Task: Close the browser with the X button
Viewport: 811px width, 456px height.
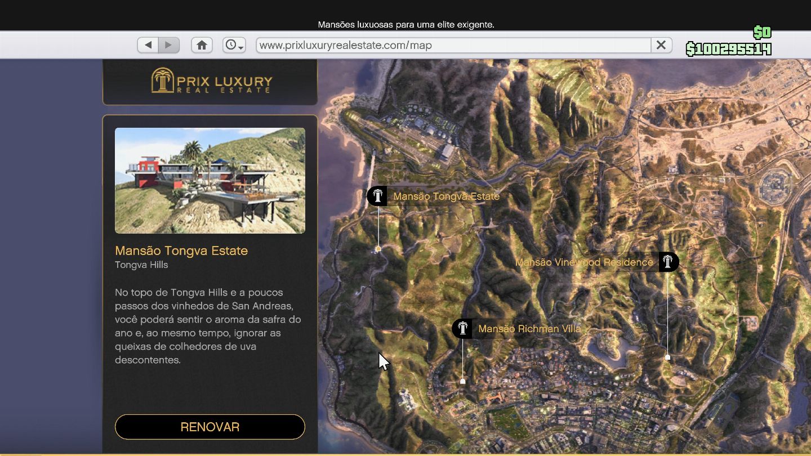Action: pyautogui.click(x=661, y=45)
